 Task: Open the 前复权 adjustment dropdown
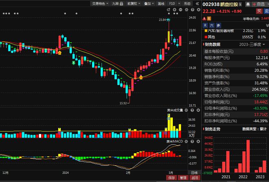tap(134, 4)
